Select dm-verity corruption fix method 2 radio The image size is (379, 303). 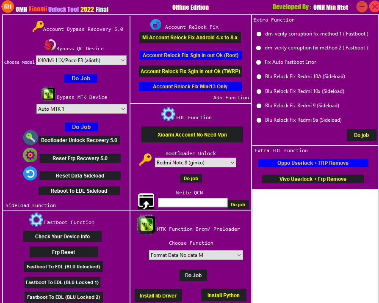(259, 48)
